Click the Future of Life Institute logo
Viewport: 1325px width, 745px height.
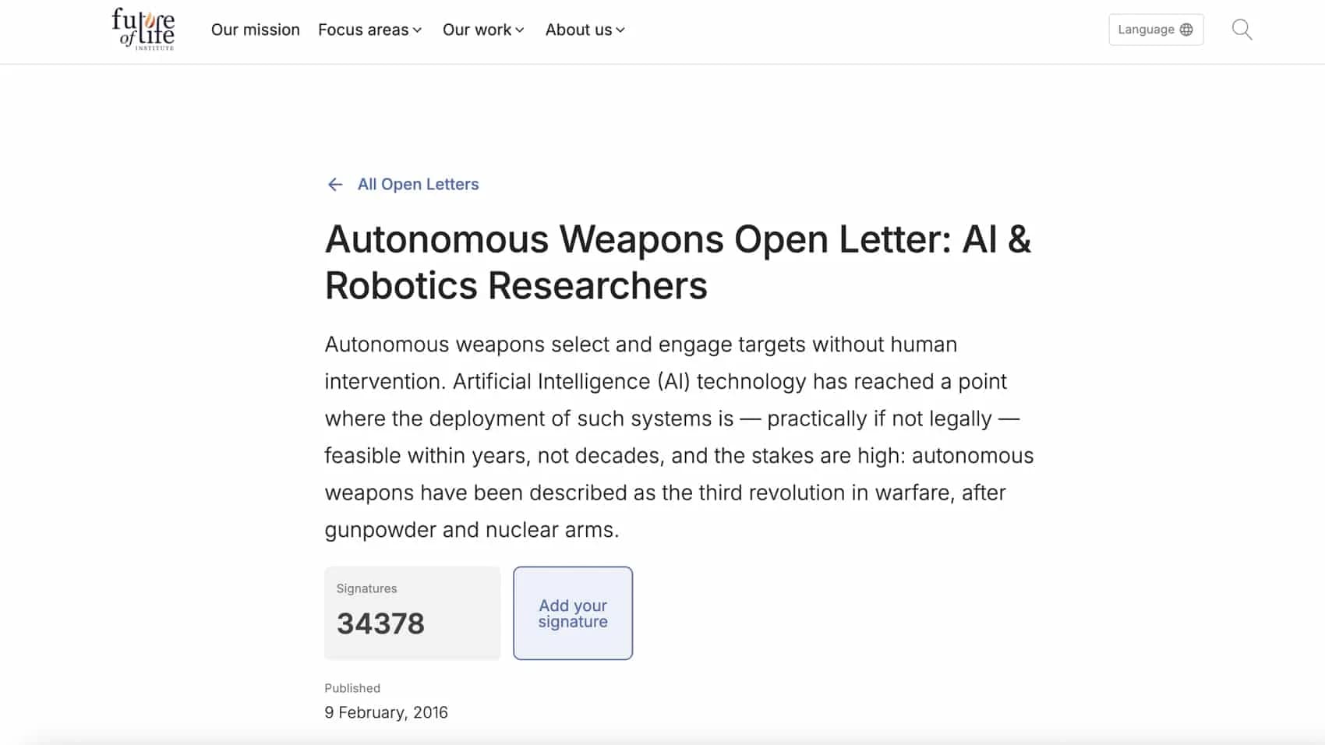click(143, 30)
